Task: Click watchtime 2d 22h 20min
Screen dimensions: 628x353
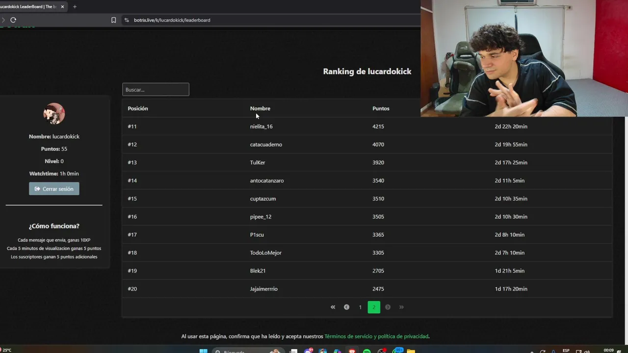Action: pyautogui.click(x=511, y=126)
